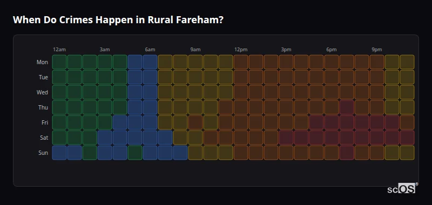Select the orange Monday 12pm heatmap cell
Image resolution: width=432 pixels, height=205 pixels.
[241, 62]
